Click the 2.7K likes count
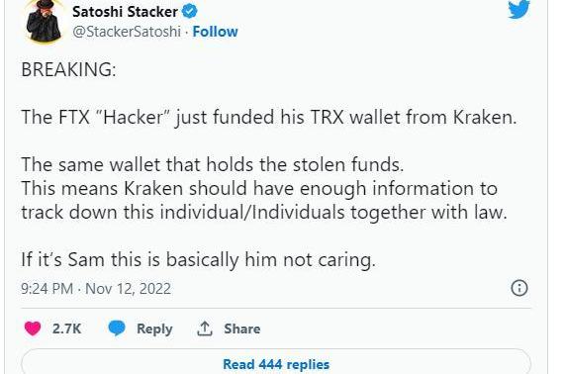Image resolution: width=565 pixels, height=374 pixels. 66,328
